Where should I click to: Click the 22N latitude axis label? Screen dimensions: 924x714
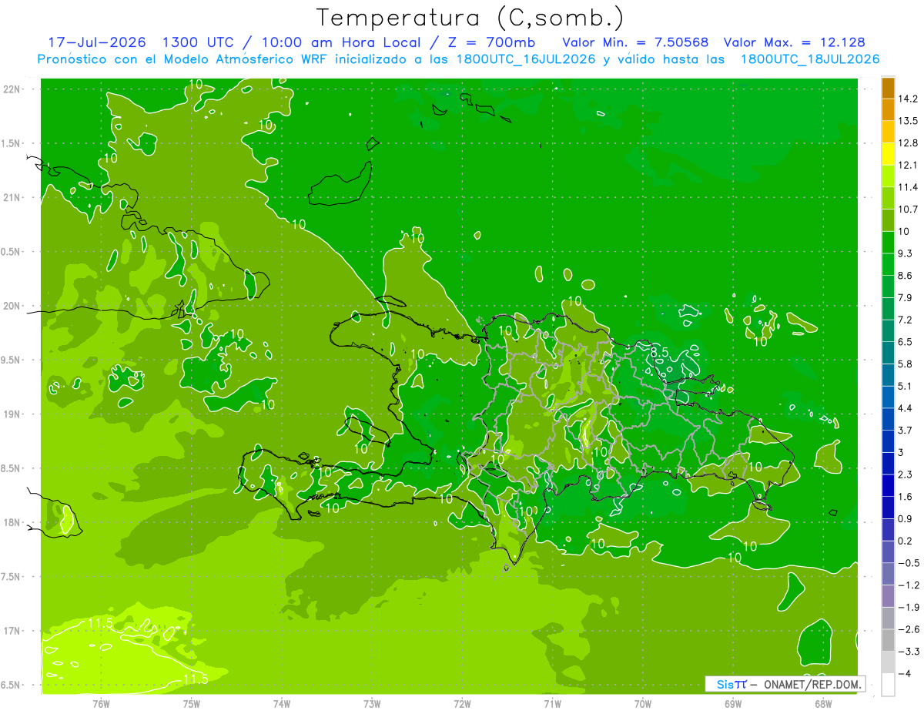coord(12,89)
